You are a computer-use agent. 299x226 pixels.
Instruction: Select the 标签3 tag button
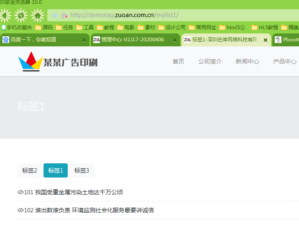click(x=82, y=170)
